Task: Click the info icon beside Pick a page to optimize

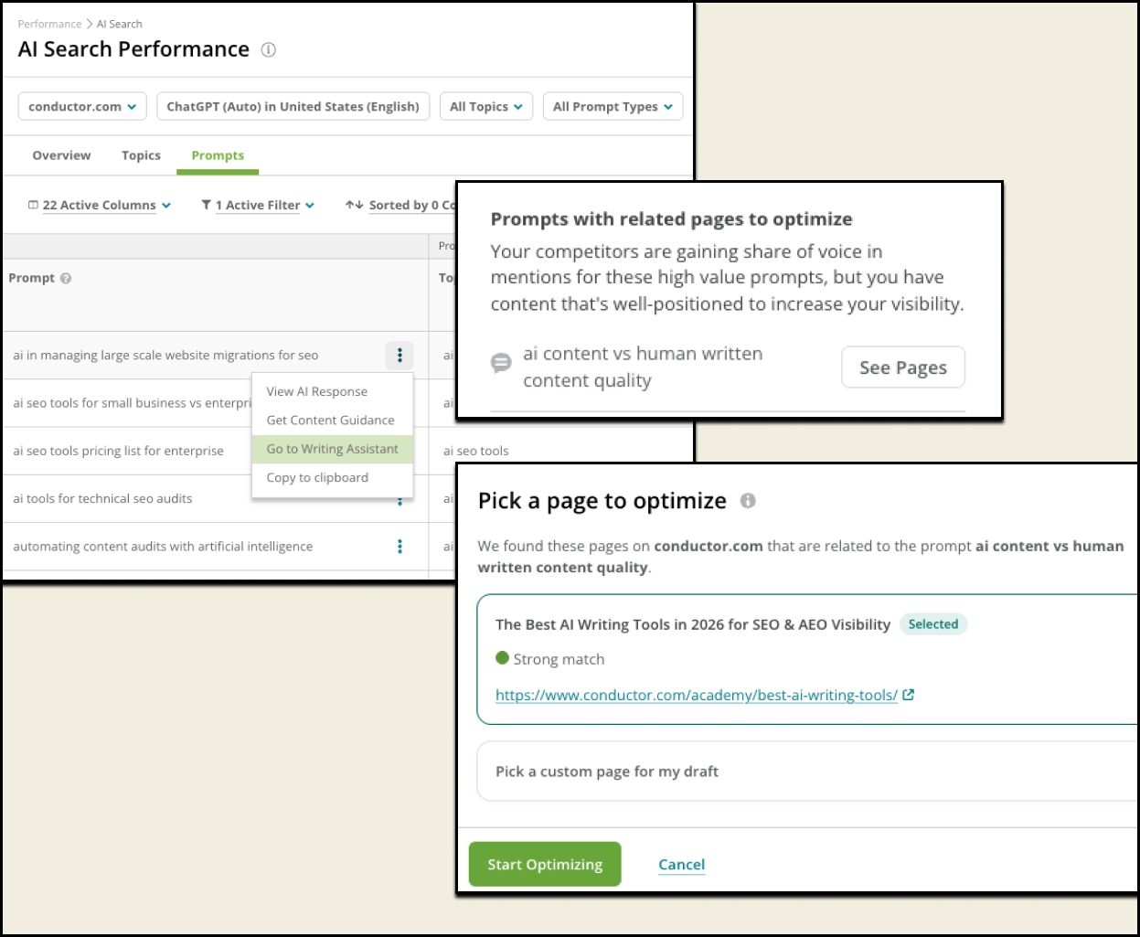Action: (x=748, y=501)
